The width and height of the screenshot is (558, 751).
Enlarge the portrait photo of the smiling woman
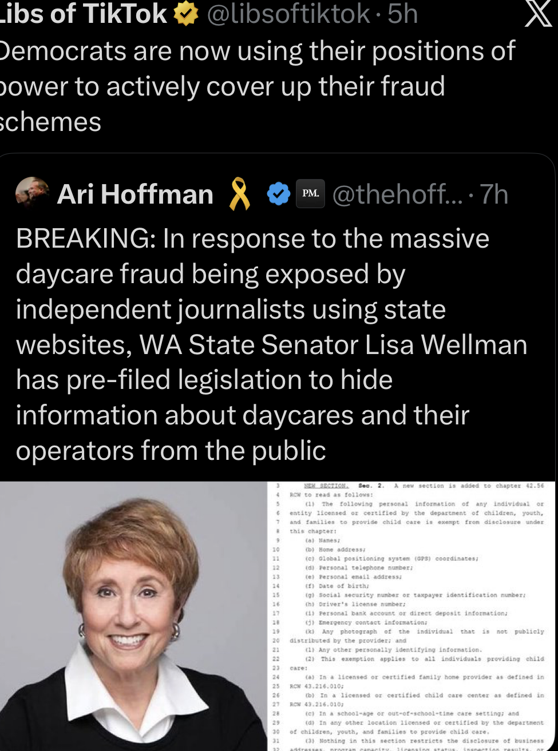[x=133, y=616]
